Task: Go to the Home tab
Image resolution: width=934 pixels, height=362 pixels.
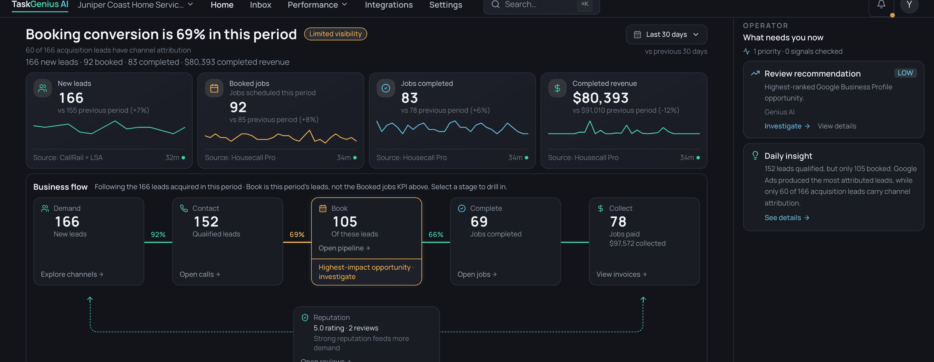Action: coord(222,5)
